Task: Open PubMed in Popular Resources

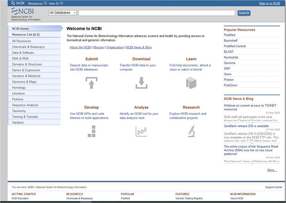Action: coord(229,35)
